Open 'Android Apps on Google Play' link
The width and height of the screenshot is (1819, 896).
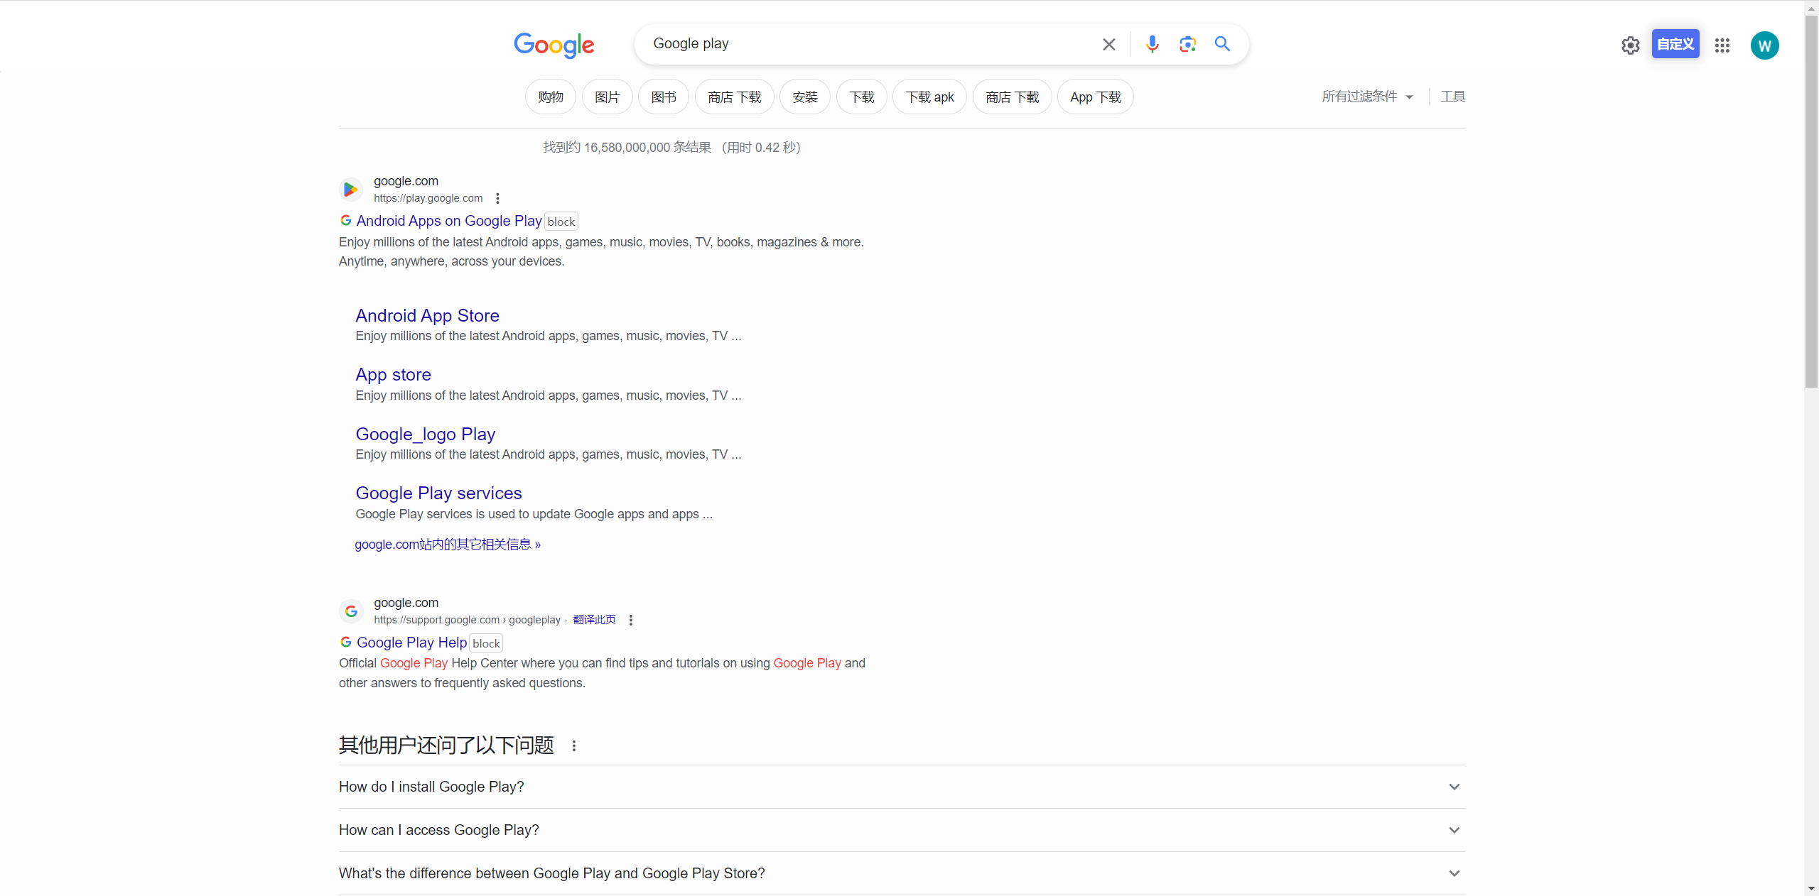448,221
